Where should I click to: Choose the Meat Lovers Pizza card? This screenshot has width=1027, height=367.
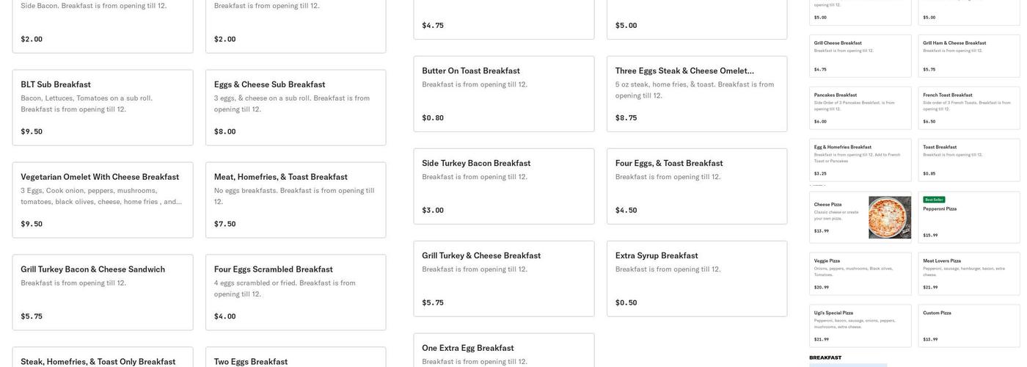(x=968, y=274)
